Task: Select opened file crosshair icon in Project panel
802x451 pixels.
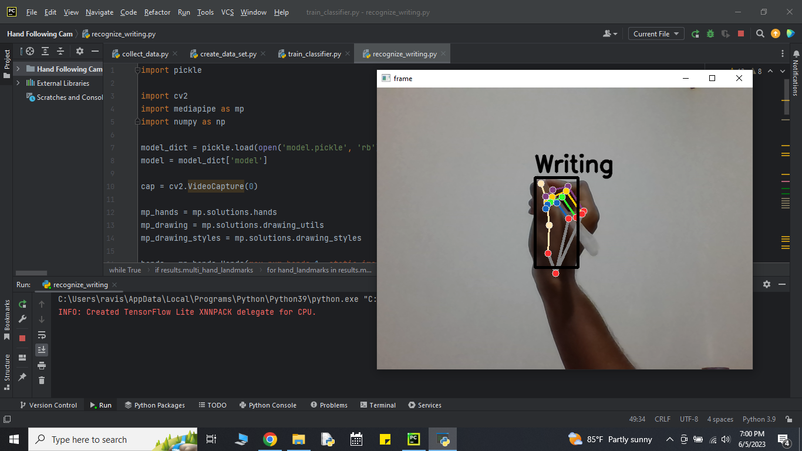Action: tap(30, 52)
